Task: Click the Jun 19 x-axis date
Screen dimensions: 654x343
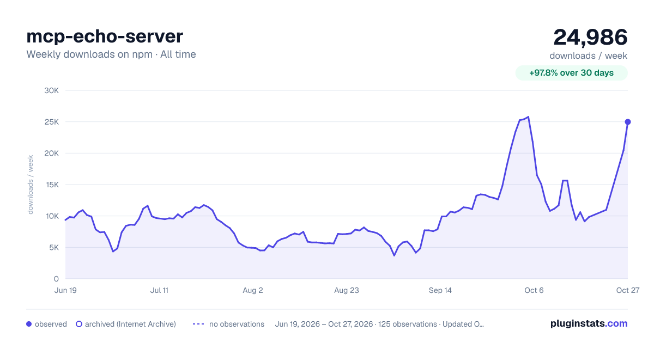Action: click(65, 291)
